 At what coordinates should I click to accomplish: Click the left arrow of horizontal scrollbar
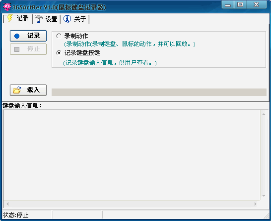coord(7,204)
